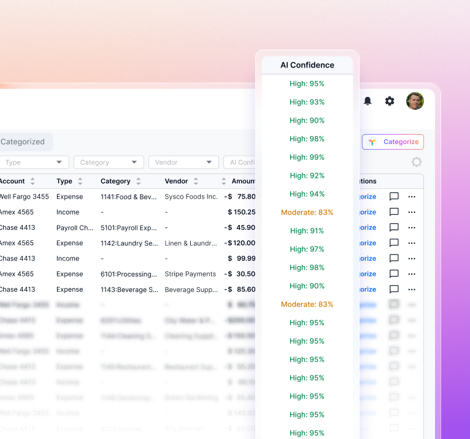Open the notifications bell icon
470x439 pixels.
(x=368, y=101)
